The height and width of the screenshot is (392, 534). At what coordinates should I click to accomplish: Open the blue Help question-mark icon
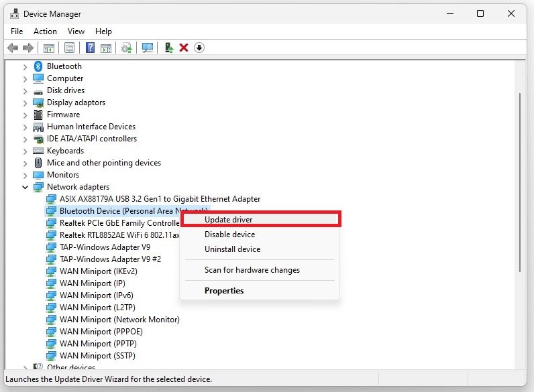point(90,48)
